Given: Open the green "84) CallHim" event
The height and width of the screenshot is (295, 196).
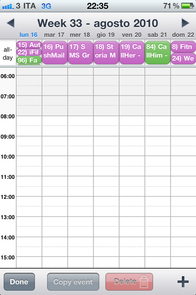Looking at the screenshot, I should 157,52.
